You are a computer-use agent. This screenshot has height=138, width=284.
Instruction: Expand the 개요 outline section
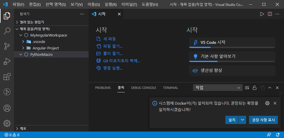coord(17,129)
